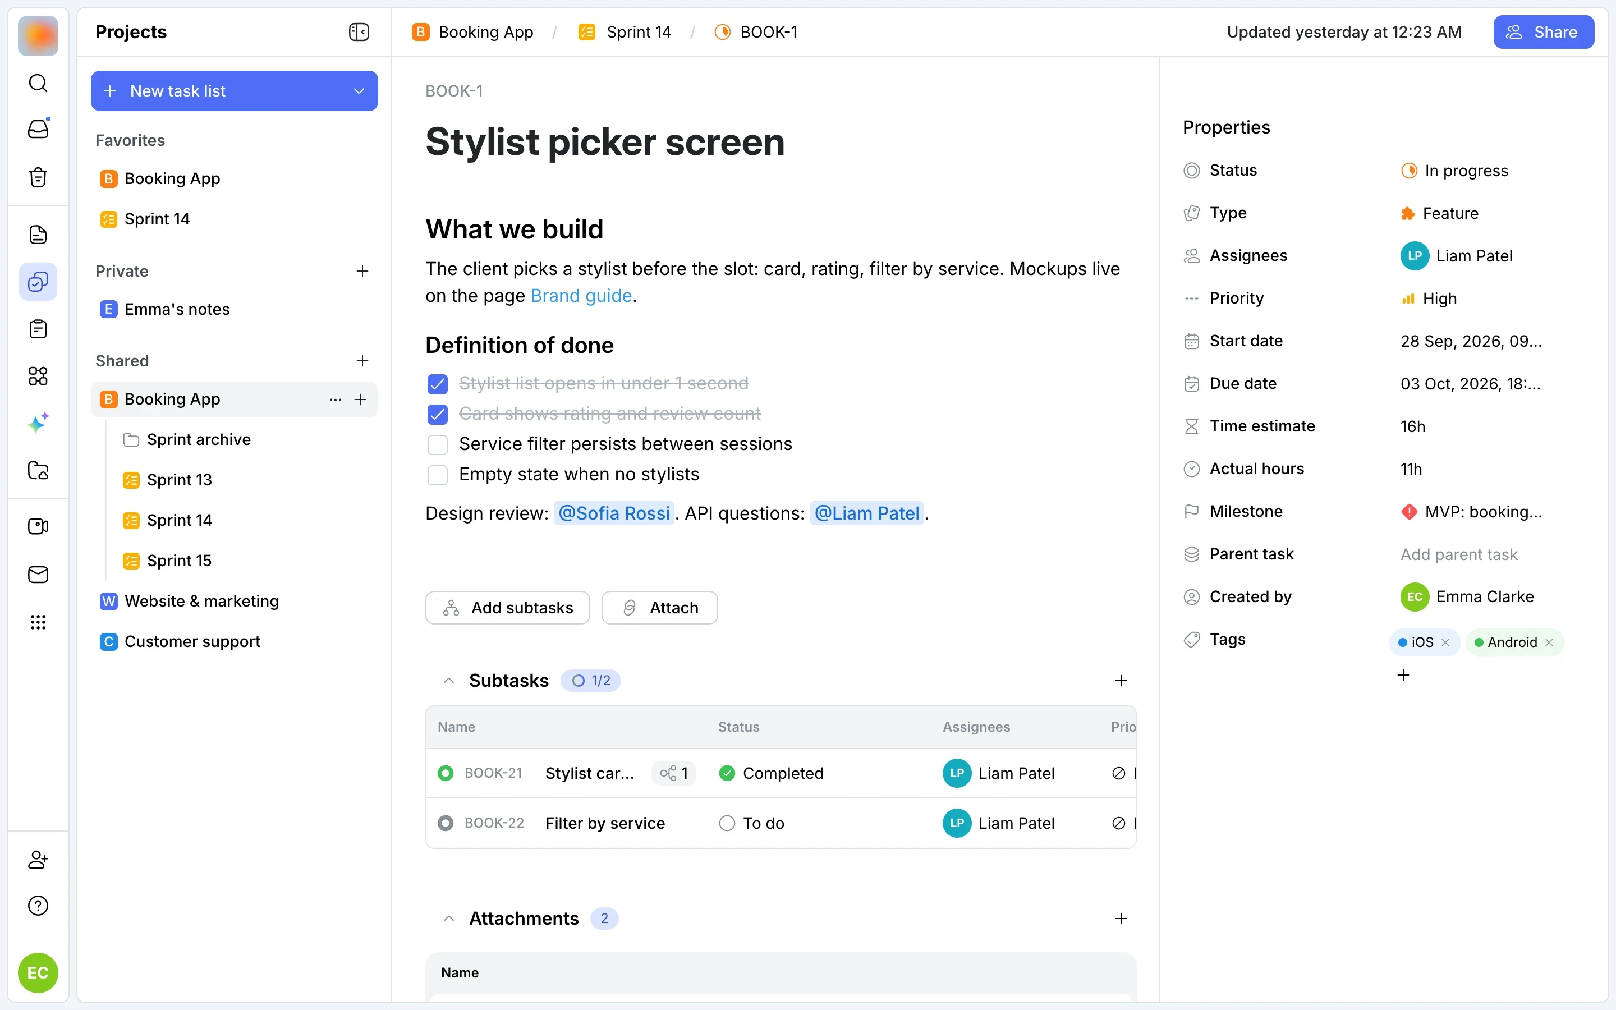Viewport: 1616px width, 1010px height.
Task: Open Sprint 14 breadcrumb in header
Action: [x=625, y=32]
